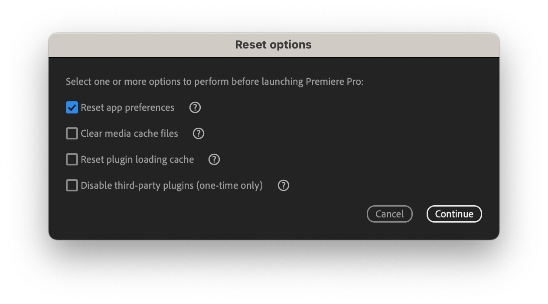Viewport: 548px width, 304px height.
Task: Check Reset plugin loading cache
Action: tap(72, 159)
